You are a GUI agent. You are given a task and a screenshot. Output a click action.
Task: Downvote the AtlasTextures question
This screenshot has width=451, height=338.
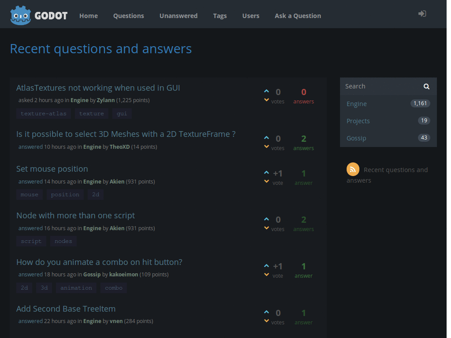[266, 100]
